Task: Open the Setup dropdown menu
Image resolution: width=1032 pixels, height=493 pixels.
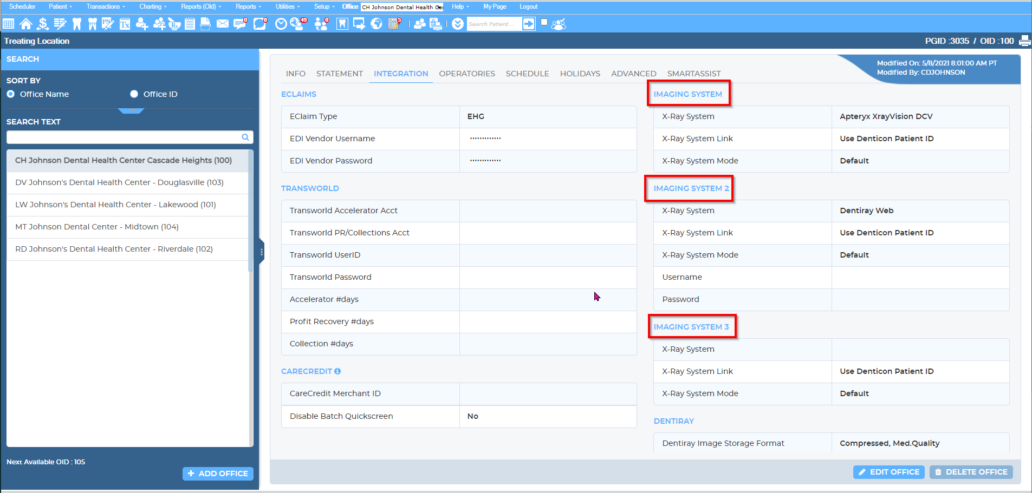Action: tap(324, 6)
